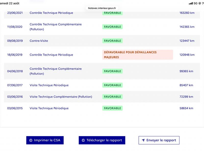Viewport: 204px width, 153px height.
Task: Tap the 5G signal strength indicator
Action: coord(193,3)
